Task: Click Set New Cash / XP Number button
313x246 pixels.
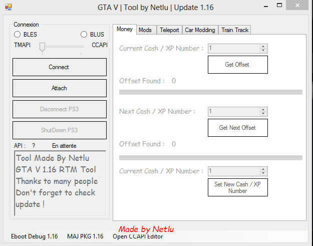Action: (x=238, y=187)
